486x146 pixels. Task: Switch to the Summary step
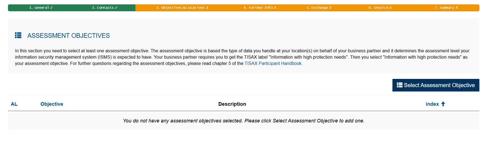click(444, 8)
